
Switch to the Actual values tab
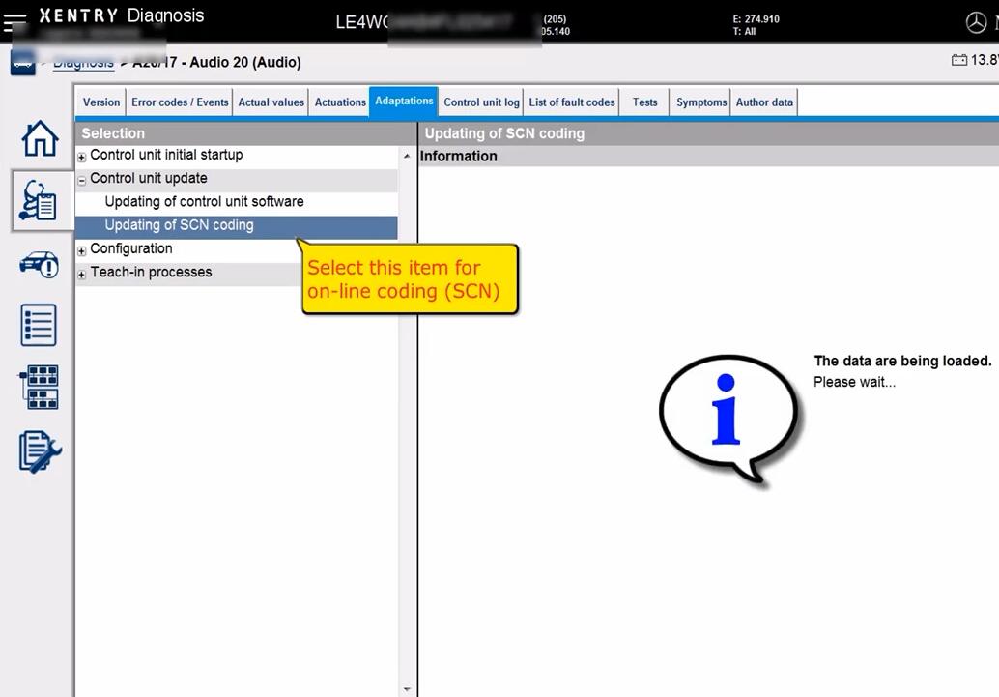tap(271, 102)
